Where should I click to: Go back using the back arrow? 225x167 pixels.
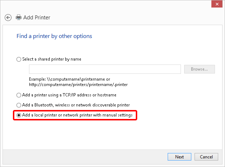(x=8, y=17)
